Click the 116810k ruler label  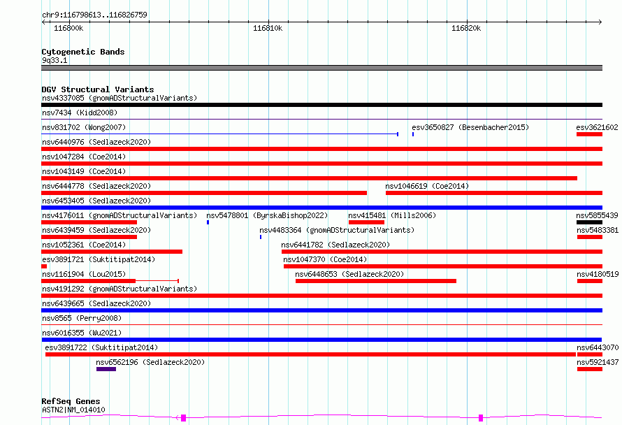click(268, 28)
